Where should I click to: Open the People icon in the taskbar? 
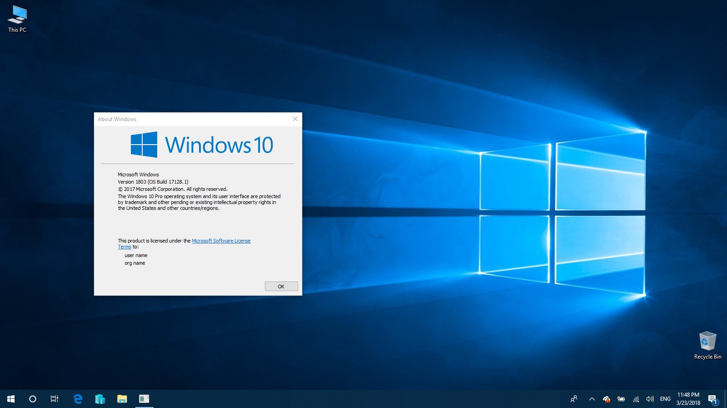point(574,399)
